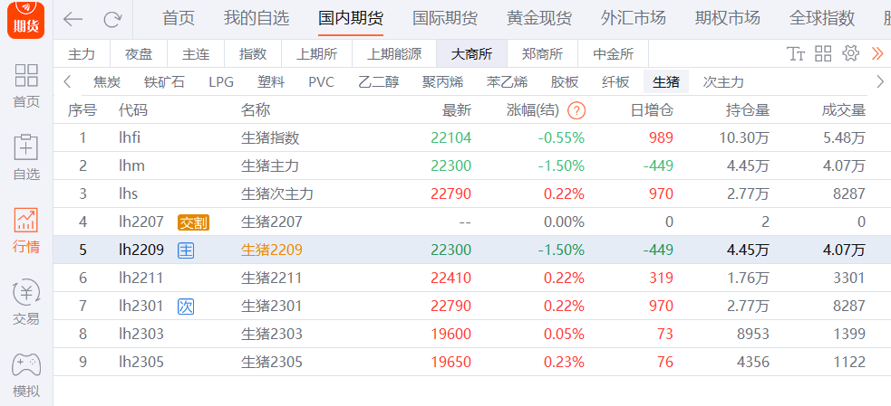The width and height of the screenshot is (891, 406).
Task: Select the 主连 exchange tab
Action: [x=196, y=54]
